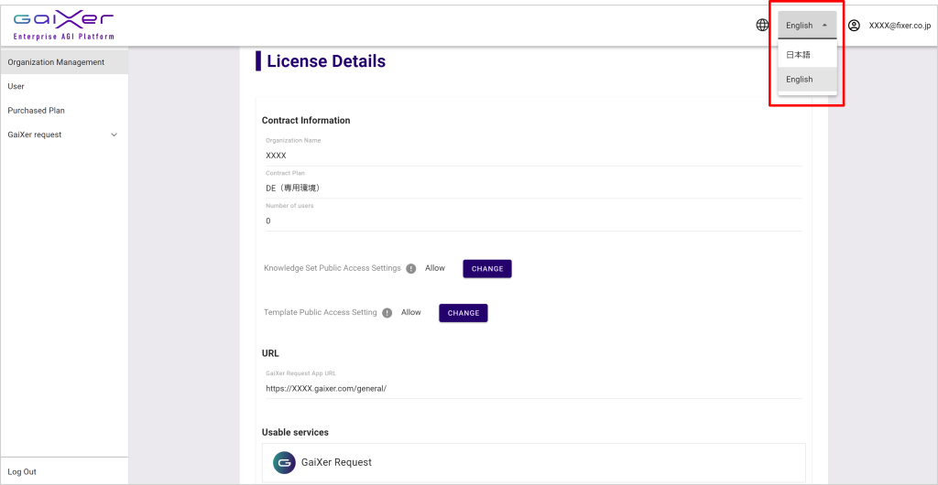
Task: Select English from the language list
Action: tap(800, 80)
